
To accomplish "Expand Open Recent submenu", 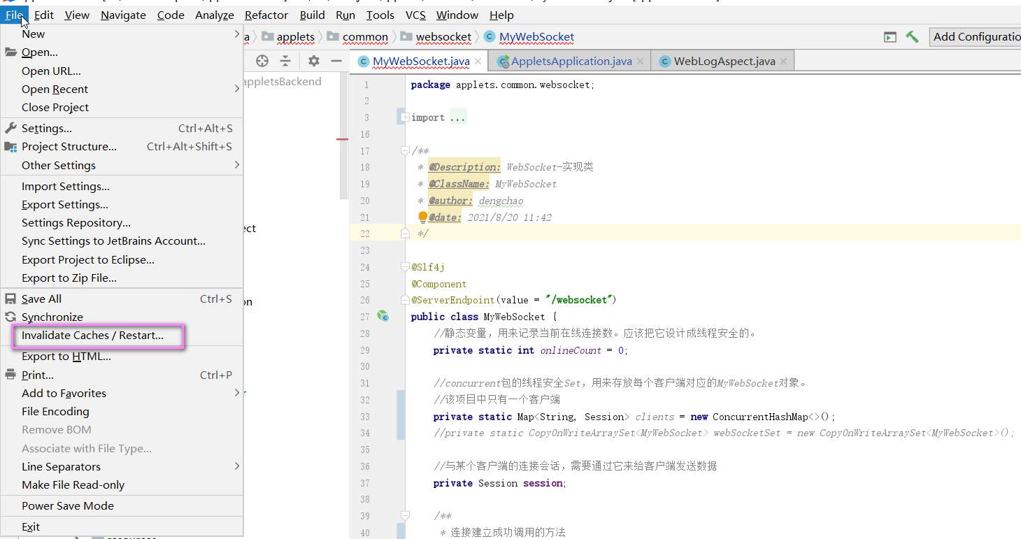I will tap(122, 89).
